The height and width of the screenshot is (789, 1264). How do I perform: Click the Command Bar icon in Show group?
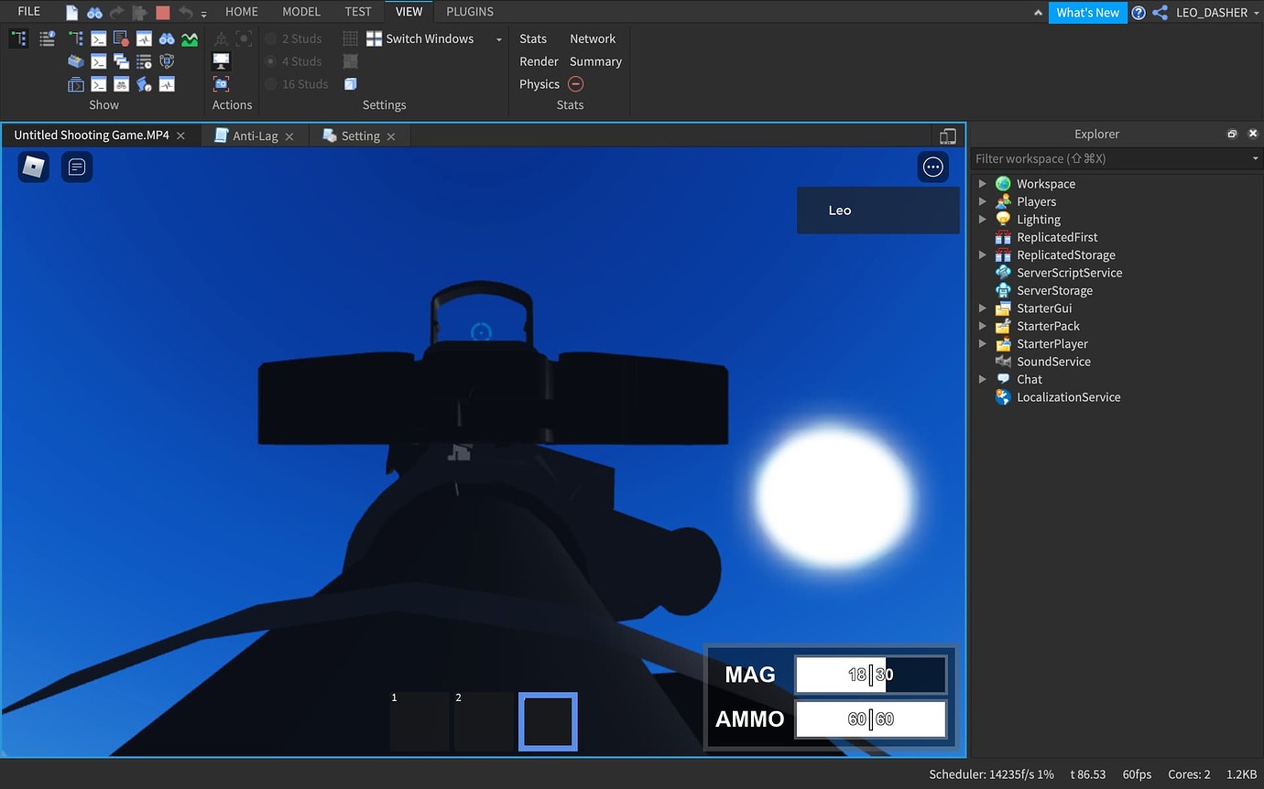click(98, 60)
